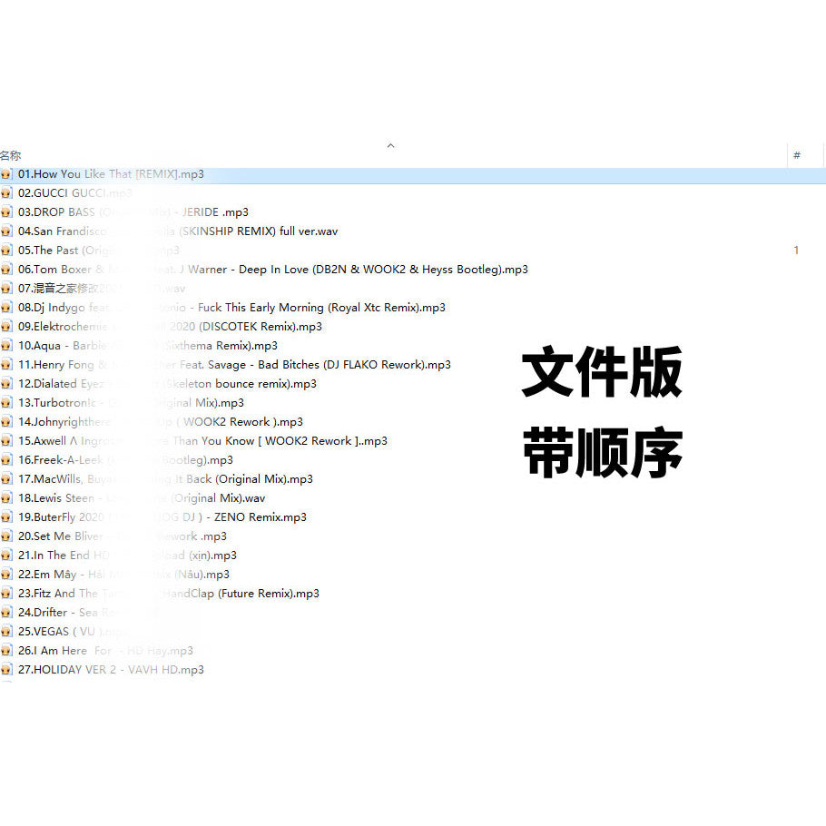This screenshot has width=826, height=826.
Task: Click audio file icon of 06.Tom Boxer
Action: 6,270
